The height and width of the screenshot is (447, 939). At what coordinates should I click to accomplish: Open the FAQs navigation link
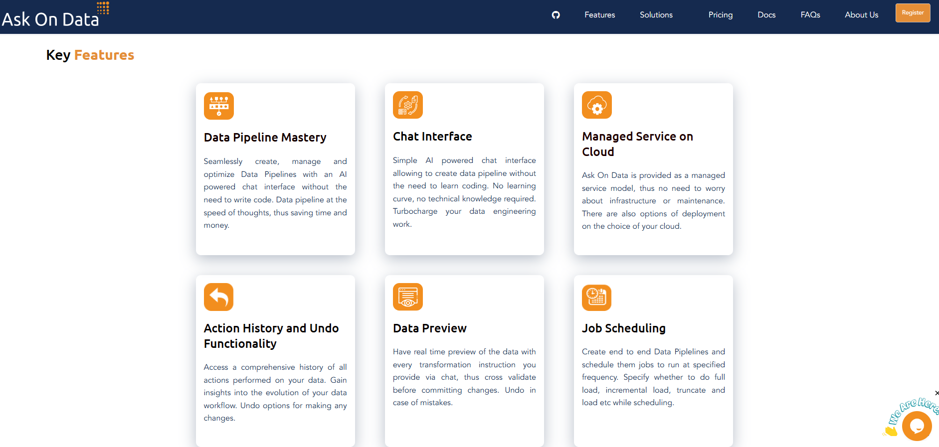pos(810,15)
